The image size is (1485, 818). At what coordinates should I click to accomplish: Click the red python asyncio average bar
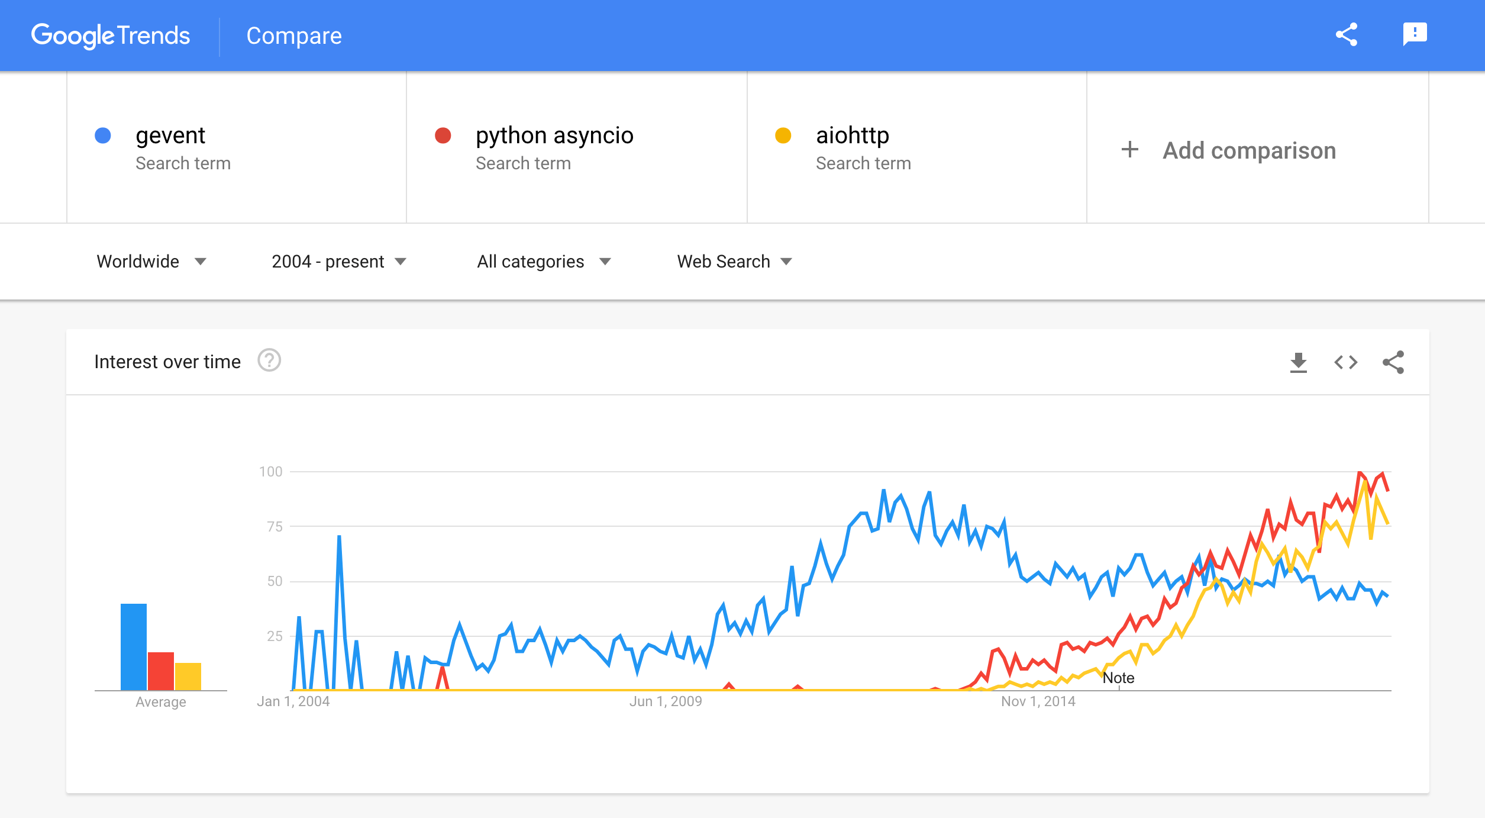(x=160, y=671)
